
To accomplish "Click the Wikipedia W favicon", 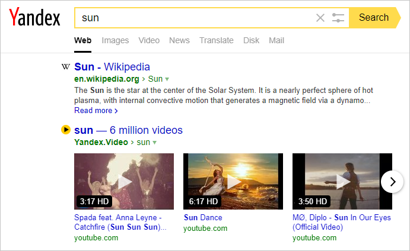I will [x=66, y=67].
